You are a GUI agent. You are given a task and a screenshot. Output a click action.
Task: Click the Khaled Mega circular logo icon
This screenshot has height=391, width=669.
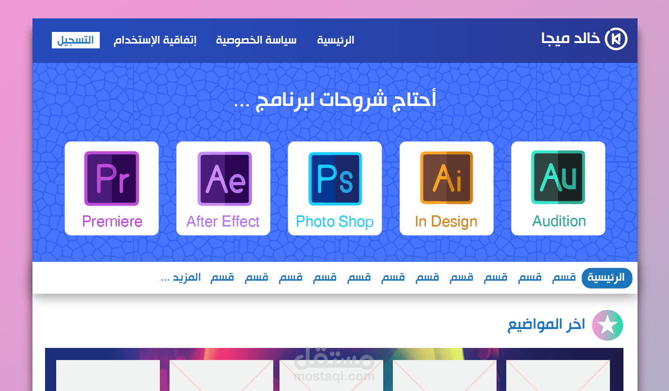(616, 39)
